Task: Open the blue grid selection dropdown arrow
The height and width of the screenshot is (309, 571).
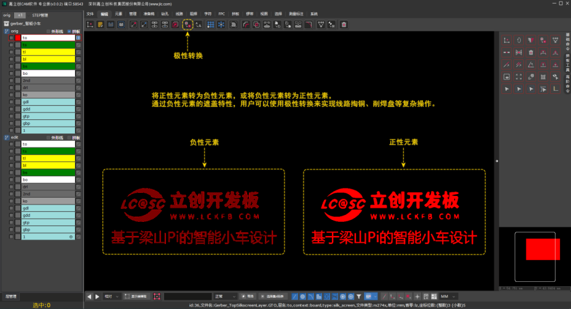Action: tap(375, 296)
